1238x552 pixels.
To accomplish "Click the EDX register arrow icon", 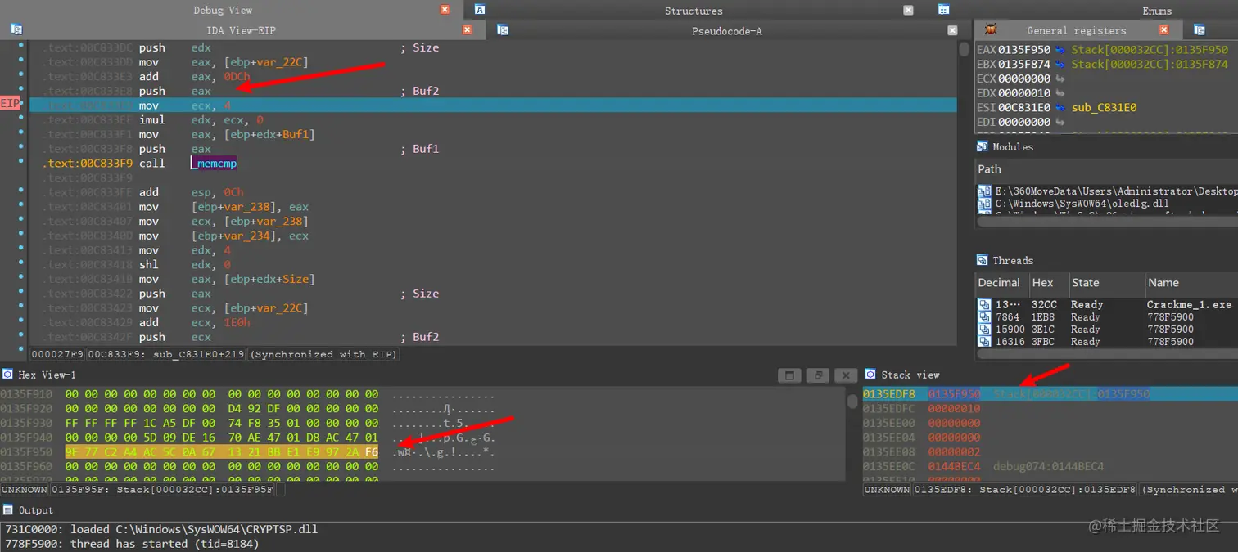I will (1061, 93).
